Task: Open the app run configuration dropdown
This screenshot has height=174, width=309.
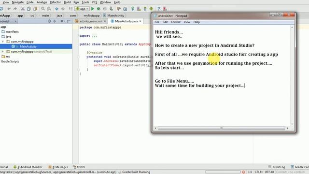Action: [82, 9]
